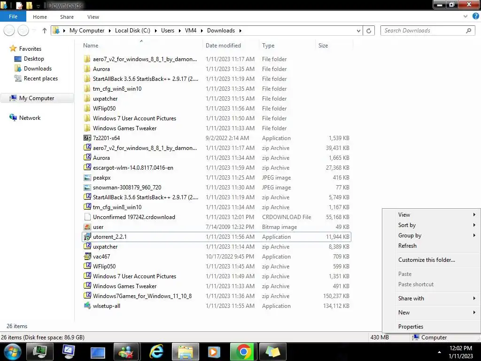Open the breadcrumb arrow after Downloads
The image size is (481, 361).
[x=240, y=31]
